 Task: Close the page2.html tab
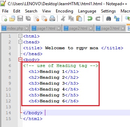pos(91,28)
